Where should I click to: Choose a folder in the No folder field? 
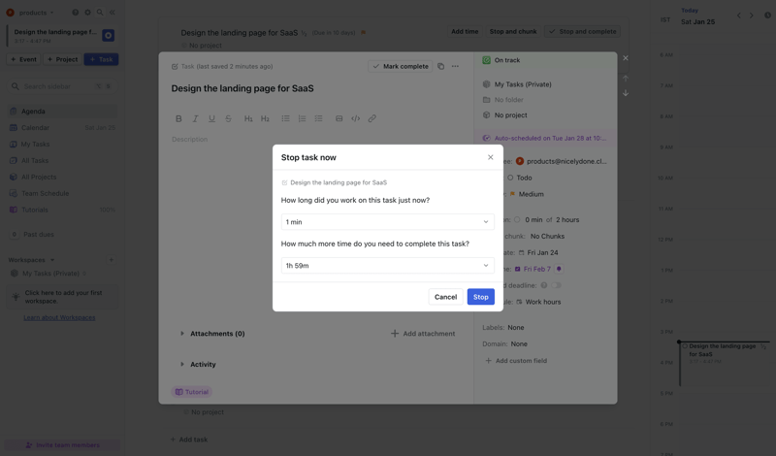(502, 100)
